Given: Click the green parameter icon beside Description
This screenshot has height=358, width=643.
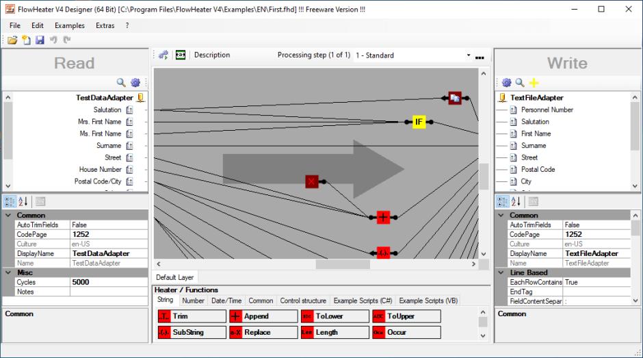Looking at the screenshot, I should coord(181,55).
